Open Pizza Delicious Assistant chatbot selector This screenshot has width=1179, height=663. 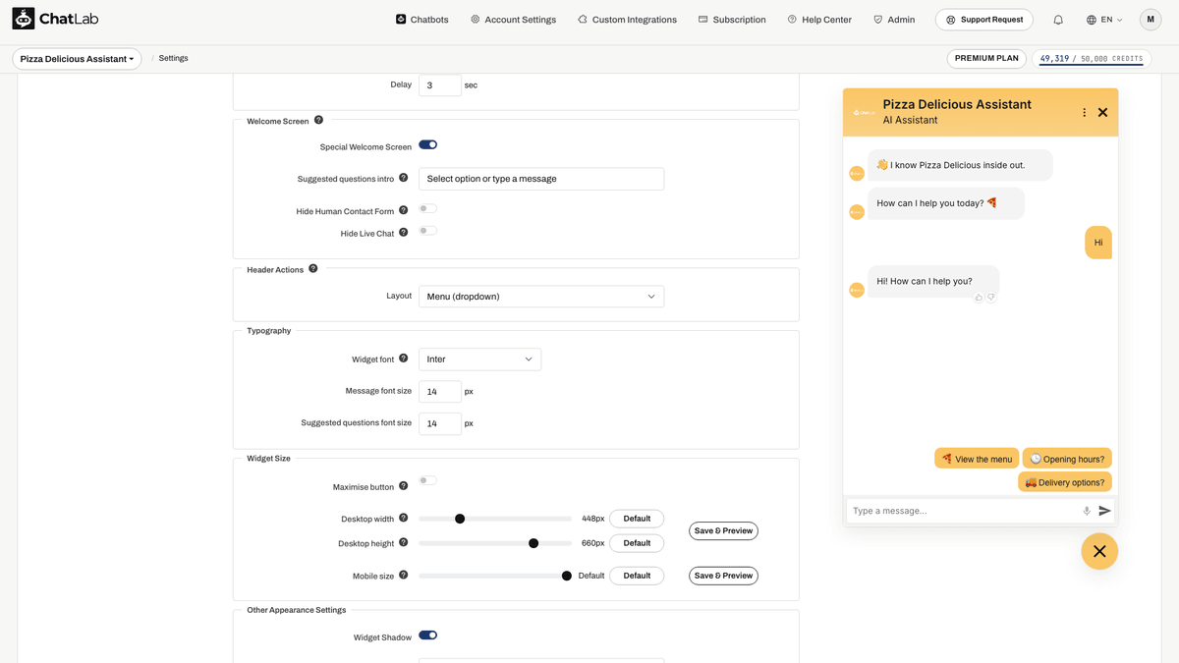77,59
